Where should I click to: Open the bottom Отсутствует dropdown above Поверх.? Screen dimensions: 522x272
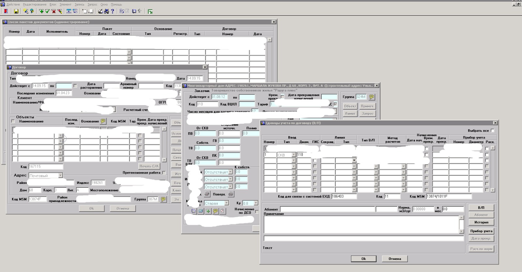(230, 187)
